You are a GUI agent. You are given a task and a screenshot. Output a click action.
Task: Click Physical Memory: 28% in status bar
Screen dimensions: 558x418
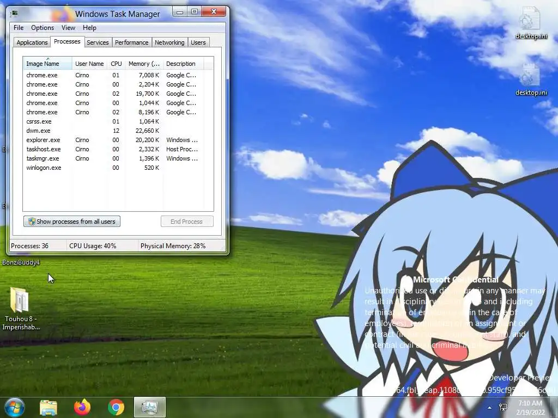[x=173, y=245]
